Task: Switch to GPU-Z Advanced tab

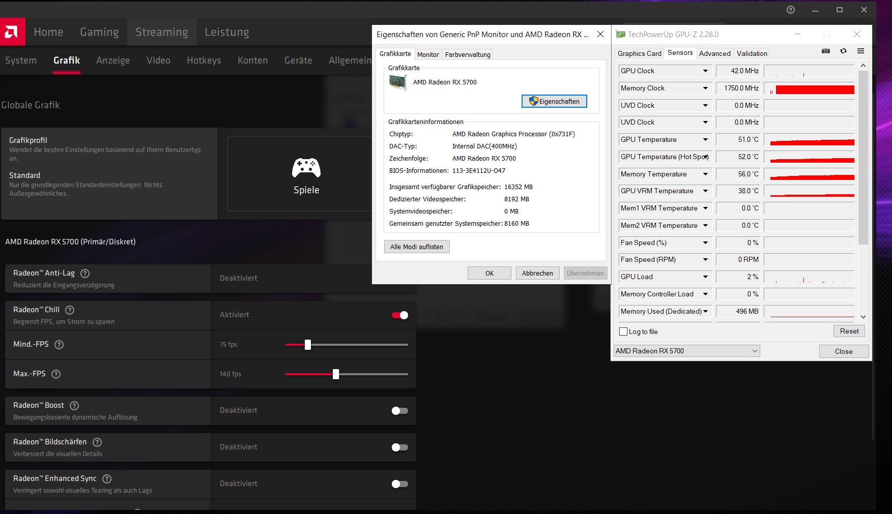Action: pyautogui.click(x=714, y=53)
